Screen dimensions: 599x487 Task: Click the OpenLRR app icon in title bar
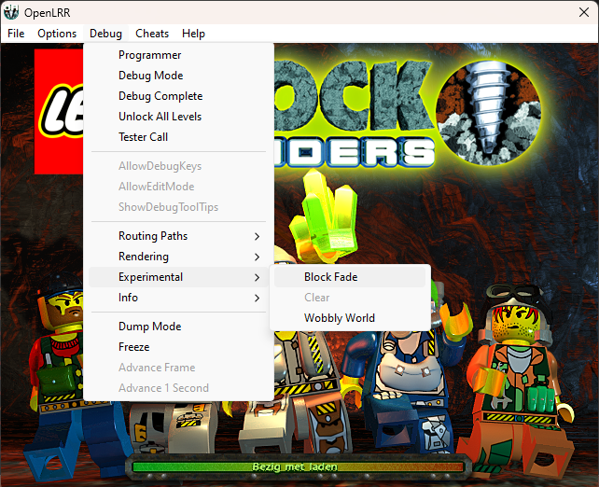click(x=12, y=11)
